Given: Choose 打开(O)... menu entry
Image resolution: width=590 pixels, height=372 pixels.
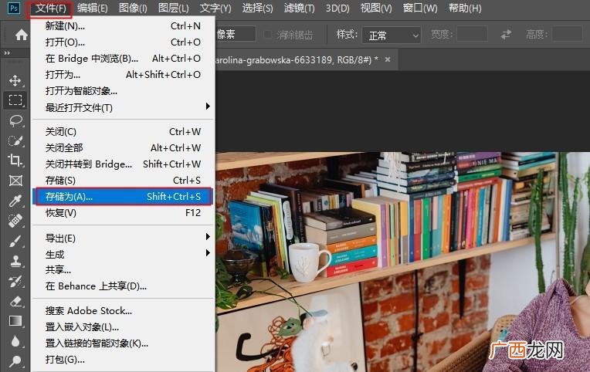Looking at the screenshot, I should point(123,42).
